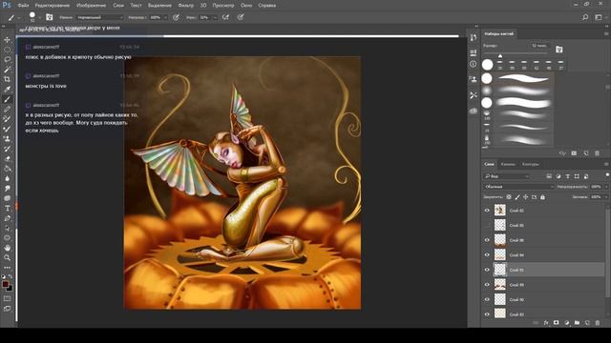Toggle airbrush build-up in options bar
Screen dimensions: 611x343
[x=225, y=17]
